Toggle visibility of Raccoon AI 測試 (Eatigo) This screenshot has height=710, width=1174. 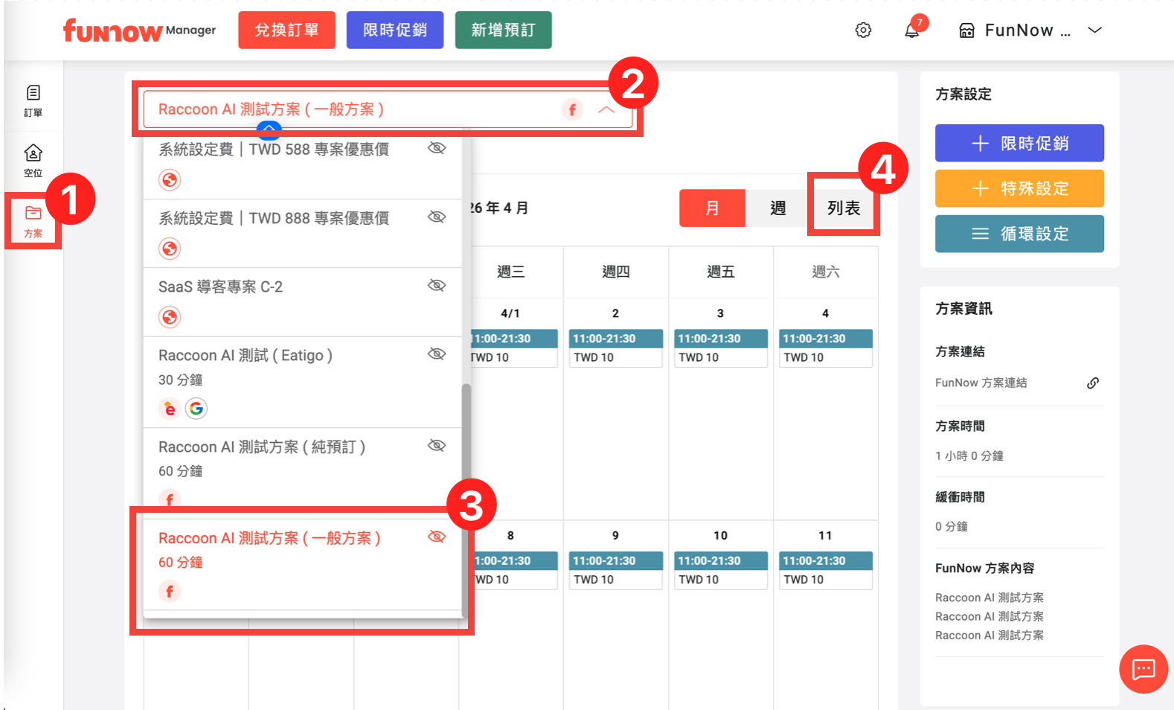point(437,354)
